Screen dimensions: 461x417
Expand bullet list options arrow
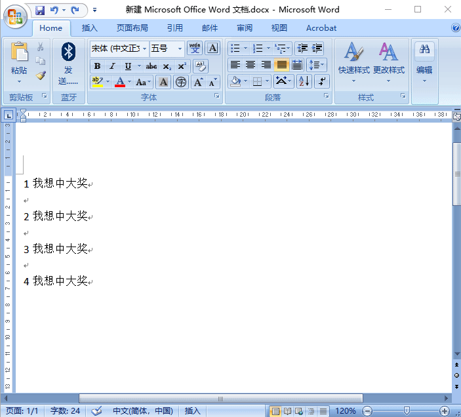click(245, 49)
